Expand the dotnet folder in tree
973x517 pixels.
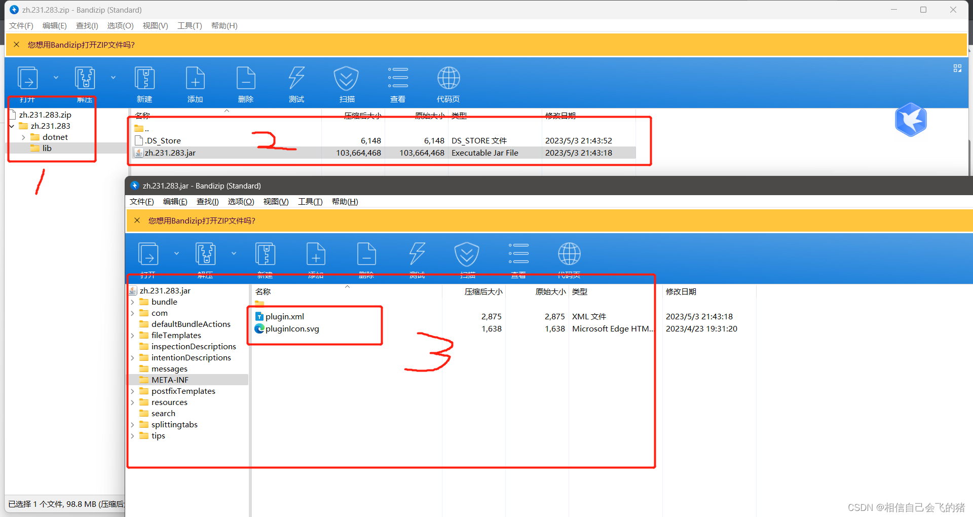(23, 137)
